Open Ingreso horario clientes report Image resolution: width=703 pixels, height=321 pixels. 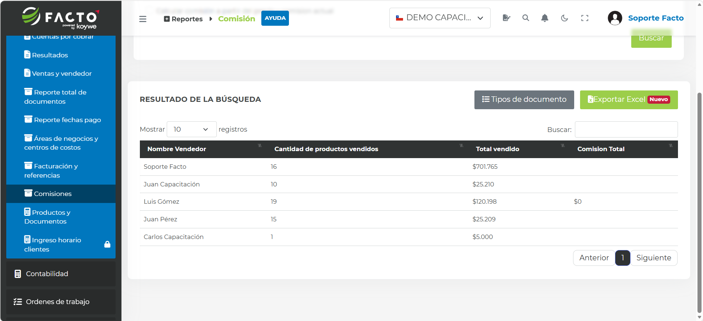pos(61,244)
